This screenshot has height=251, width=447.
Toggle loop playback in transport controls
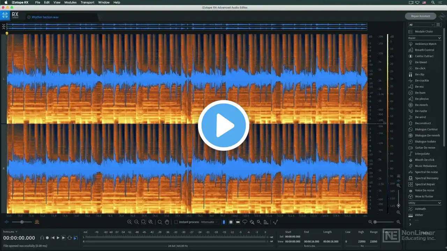click(69, 238)
